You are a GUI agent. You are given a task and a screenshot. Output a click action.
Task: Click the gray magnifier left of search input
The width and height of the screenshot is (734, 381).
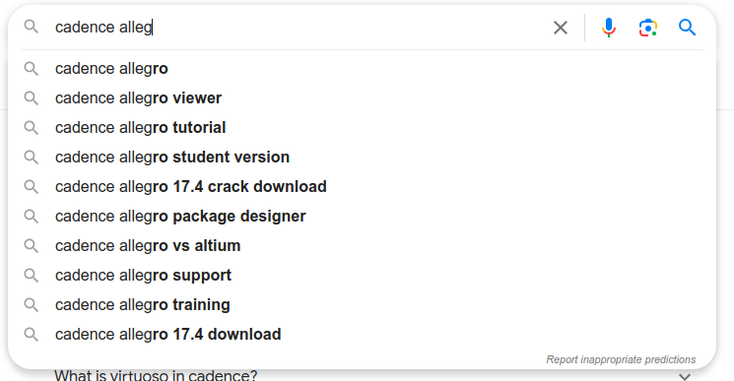31,27
